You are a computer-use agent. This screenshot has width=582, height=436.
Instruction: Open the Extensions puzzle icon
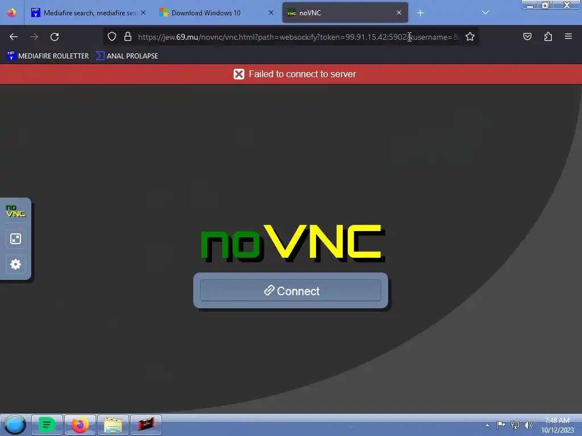coord(548,36)
